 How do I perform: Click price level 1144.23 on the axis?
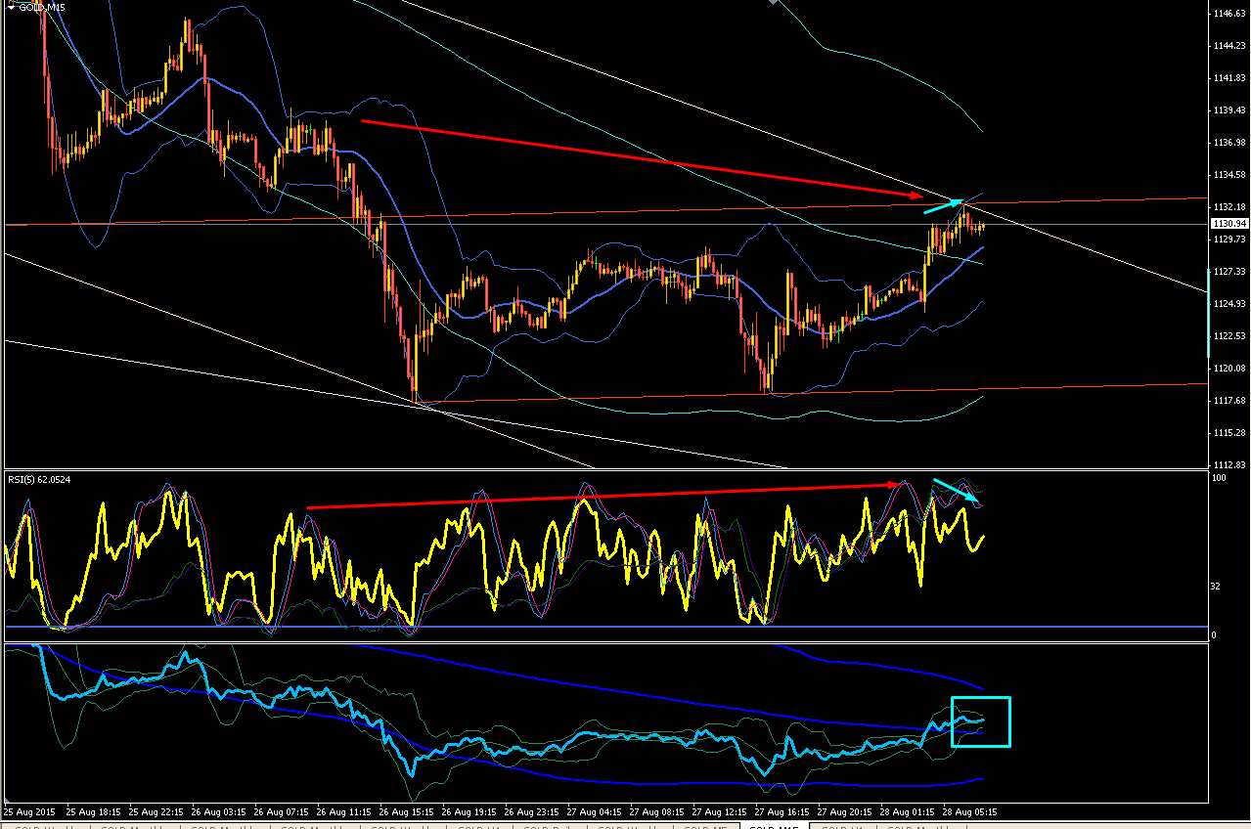pos(1229,46)
